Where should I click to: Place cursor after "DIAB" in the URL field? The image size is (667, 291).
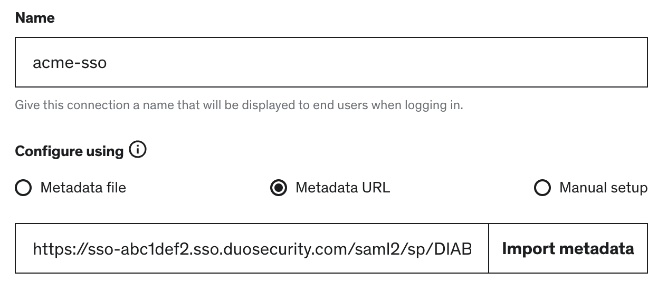tap(472, 248)
